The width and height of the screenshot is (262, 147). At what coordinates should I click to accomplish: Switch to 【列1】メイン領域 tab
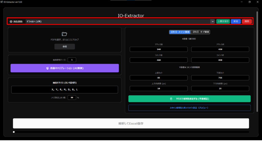[180, 32]
